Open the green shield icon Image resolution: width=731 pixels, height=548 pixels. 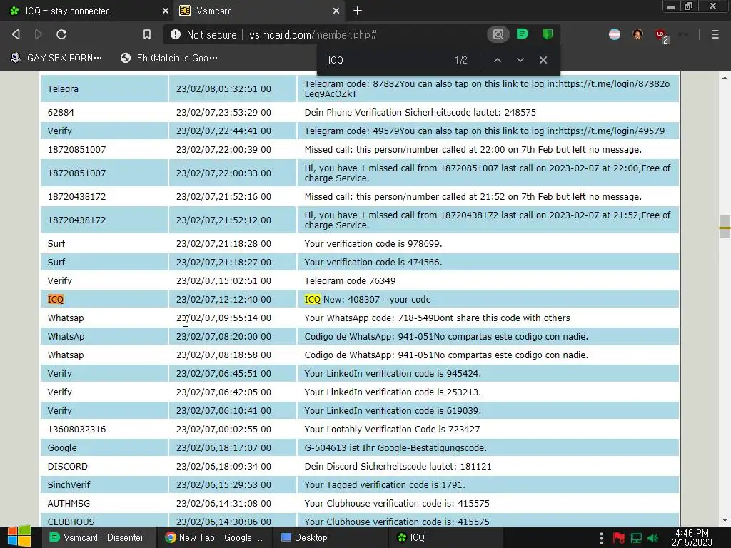[x=548, y=34]
